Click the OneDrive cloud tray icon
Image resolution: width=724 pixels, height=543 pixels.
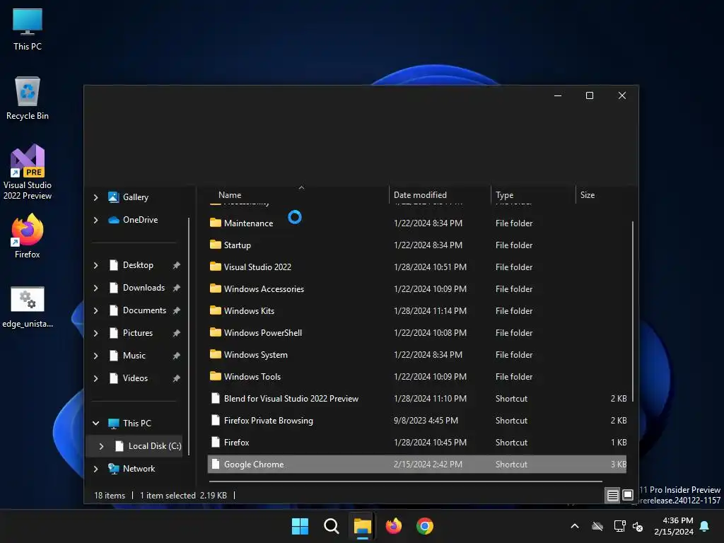click(597, 526)
